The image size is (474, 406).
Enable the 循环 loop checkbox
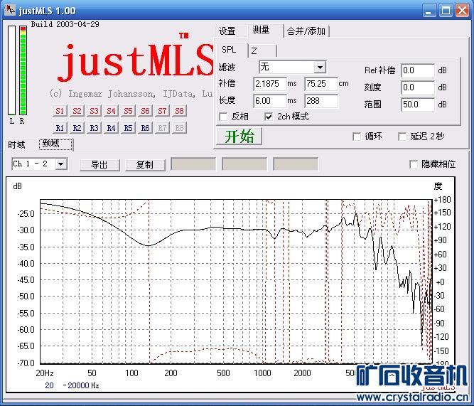point(357,137)
